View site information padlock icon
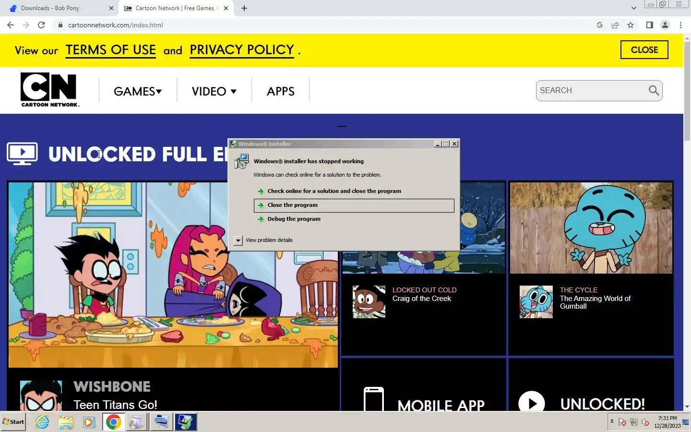The image size is (691, 432). (x=60, y=25)
